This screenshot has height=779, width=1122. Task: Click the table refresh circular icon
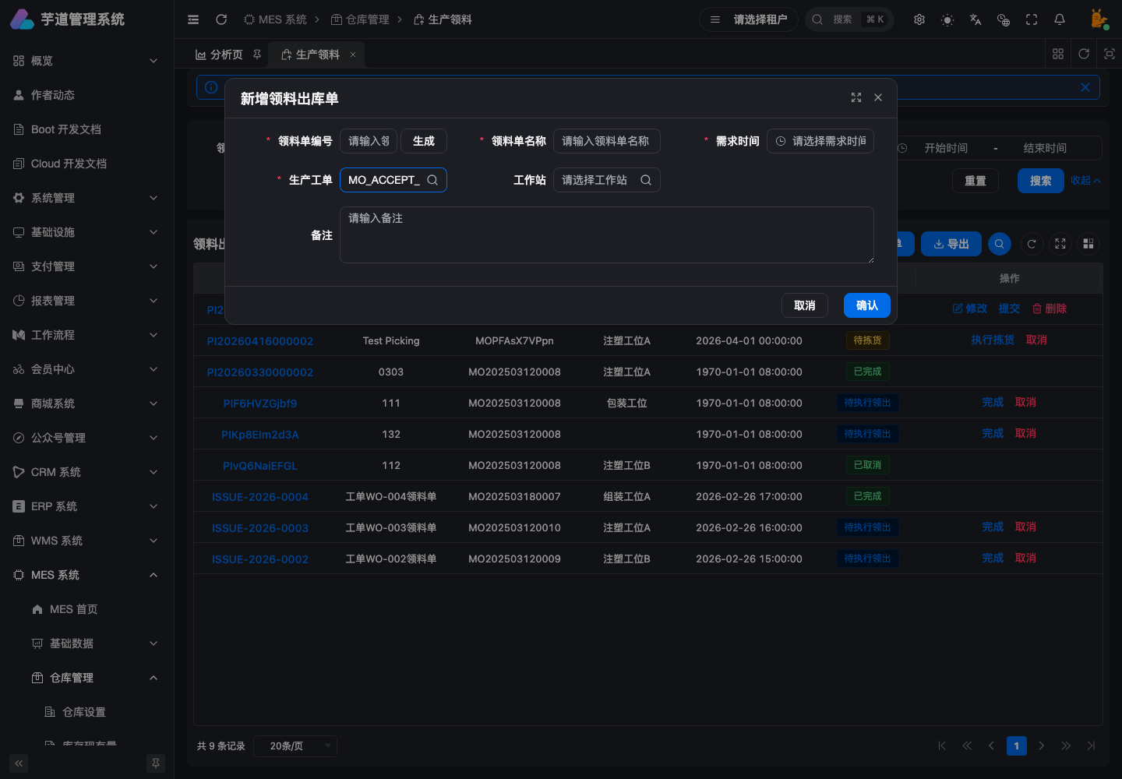[1032, 244]
